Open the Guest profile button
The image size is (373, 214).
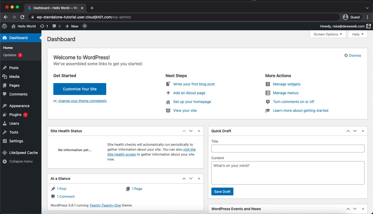(352, 17)
